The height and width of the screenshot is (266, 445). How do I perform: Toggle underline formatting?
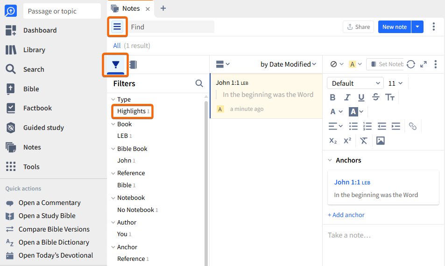(x=361, y=97)
